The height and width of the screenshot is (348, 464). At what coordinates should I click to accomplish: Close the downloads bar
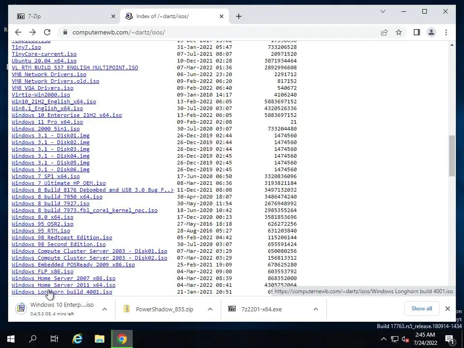click(x=448, y=309)
